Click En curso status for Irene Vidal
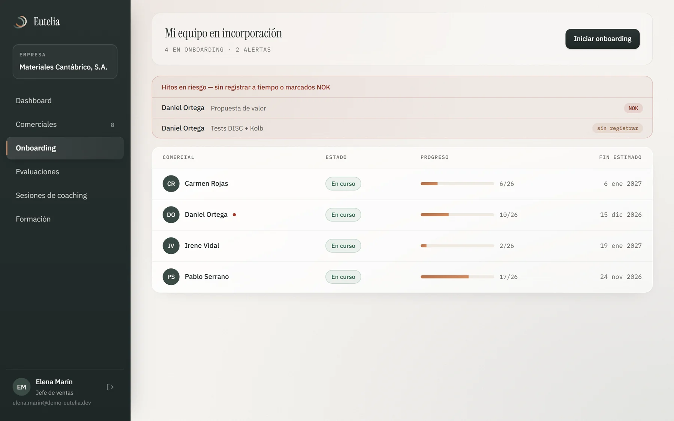 (x=343, y=246)
